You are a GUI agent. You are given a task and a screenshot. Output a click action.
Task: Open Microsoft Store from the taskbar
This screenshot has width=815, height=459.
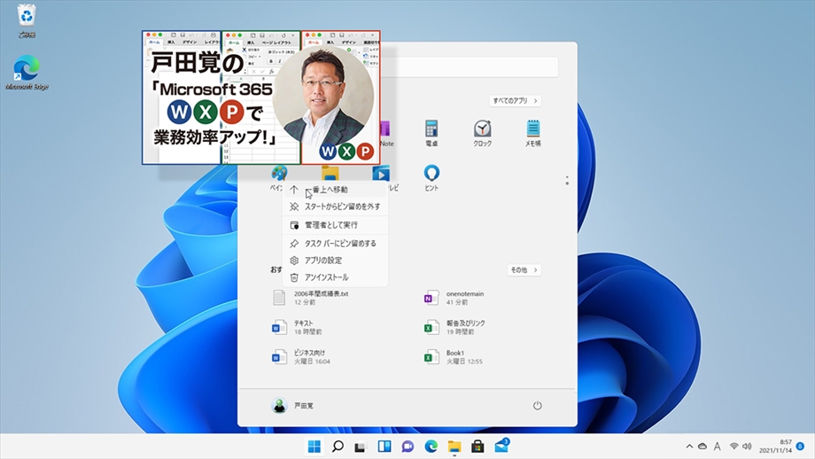click(x=477, y=446)
